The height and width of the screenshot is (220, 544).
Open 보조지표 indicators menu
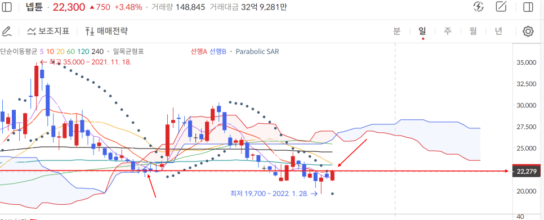[48, 31]
